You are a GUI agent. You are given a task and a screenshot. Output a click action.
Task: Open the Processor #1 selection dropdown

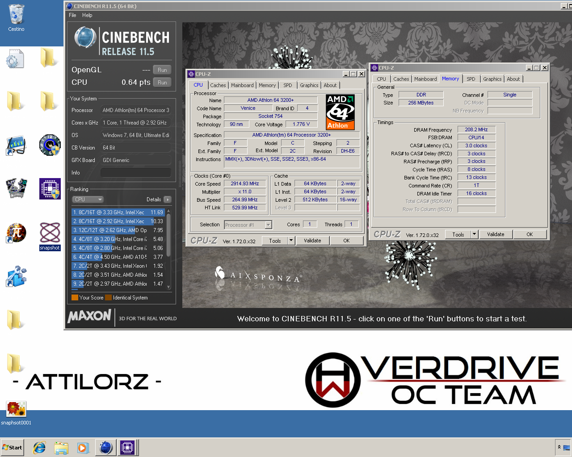coord(248,225)
